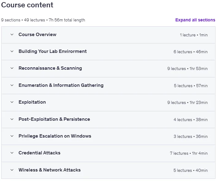This screenshot has width=217, height=181.
Task: Open chevron next to Reconnaissance & Scanning
Action: (x=12, y=68)
